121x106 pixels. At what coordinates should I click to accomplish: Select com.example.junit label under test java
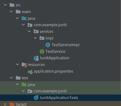[50, 91]
